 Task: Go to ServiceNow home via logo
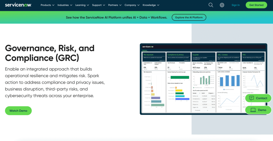(18, 5)
